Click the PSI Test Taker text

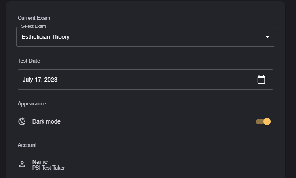(48, 168)
